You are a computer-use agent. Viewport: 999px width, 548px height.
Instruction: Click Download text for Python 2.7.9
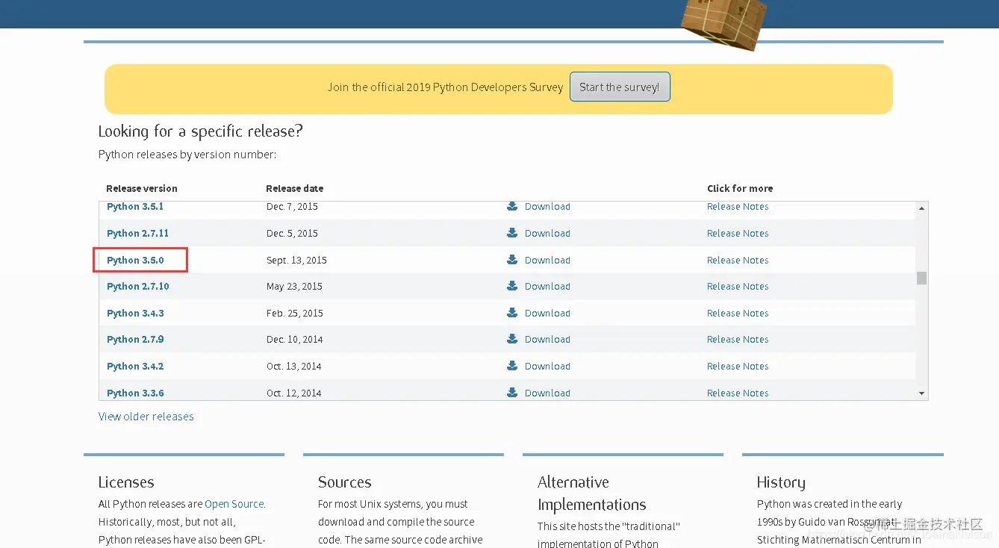[x=547, y=339]
